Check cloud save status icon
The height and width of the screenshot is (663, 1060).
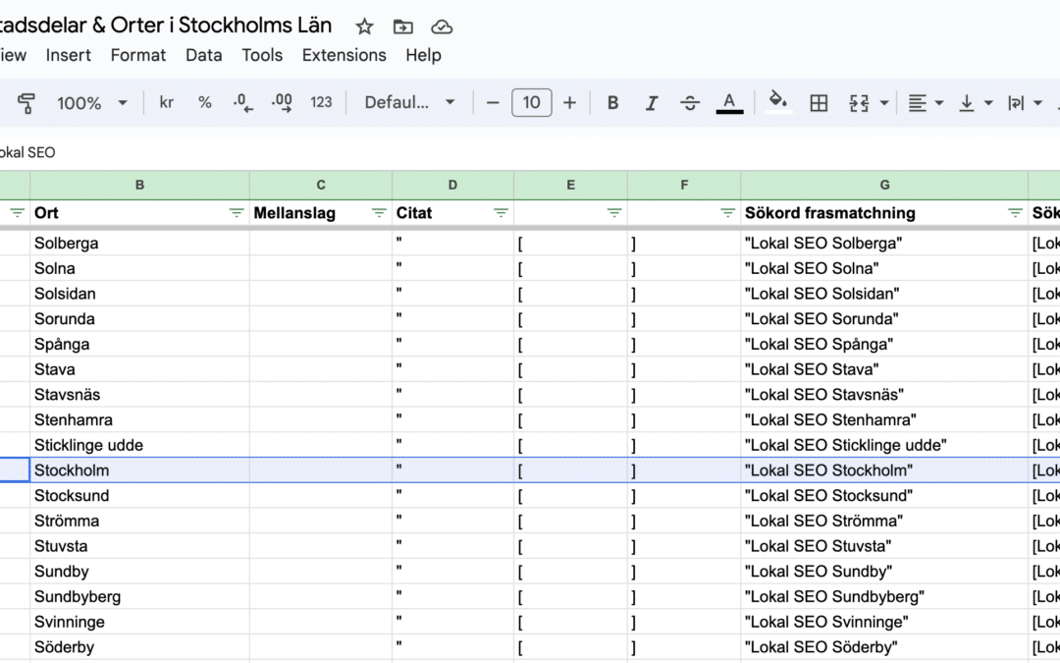tap(442, 27)
